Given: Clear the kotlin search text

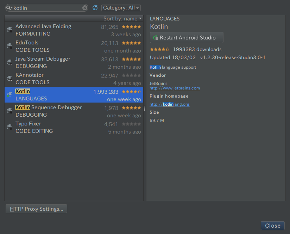Looking at the screenshot, I should click(85, 8).
